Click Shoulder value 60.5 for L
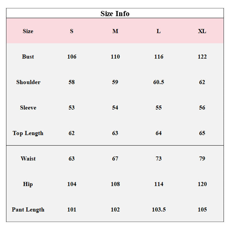Image resolution: width=230 pixels, height=230 pixels. click(x=159, y=82)
